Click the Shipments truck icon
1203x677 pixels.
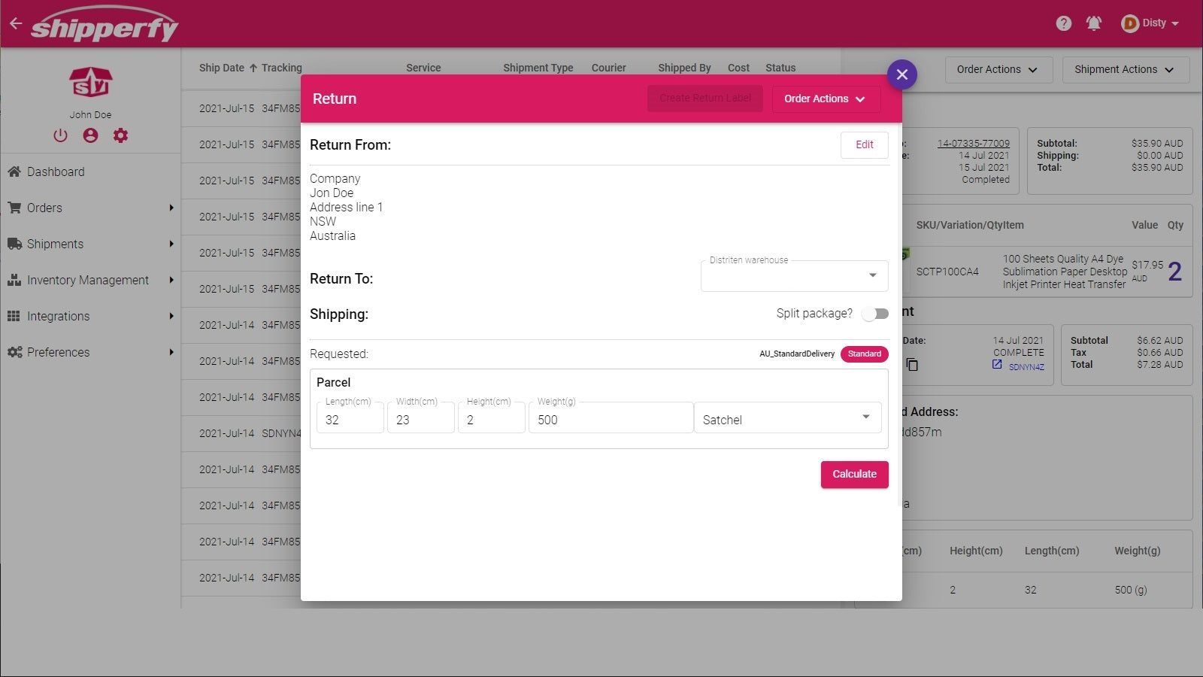(x=14, y=244)
